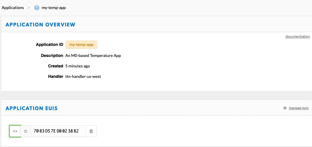The image size is (312, 147).
Task: Click the Application Overview heading
Action: pos(40,25)
